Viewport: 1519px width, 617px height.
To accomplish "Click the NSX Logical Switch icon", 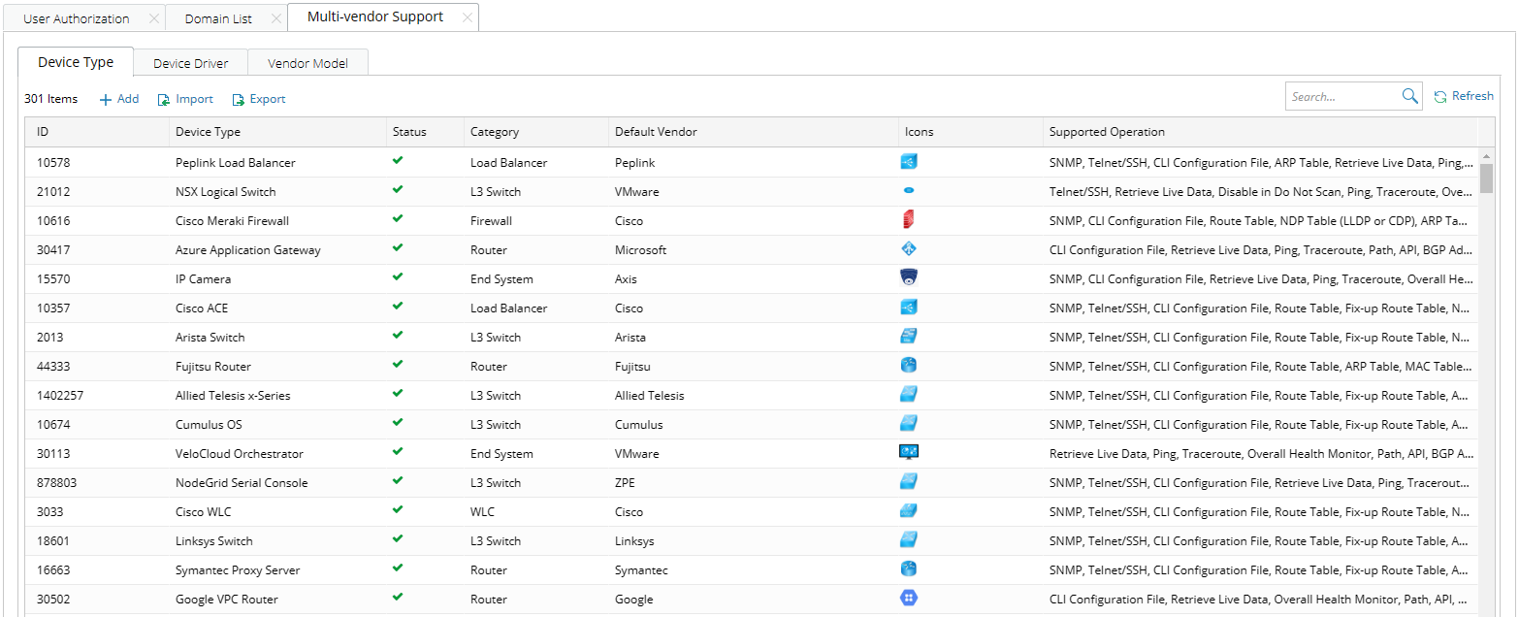I will click(908, 191).
